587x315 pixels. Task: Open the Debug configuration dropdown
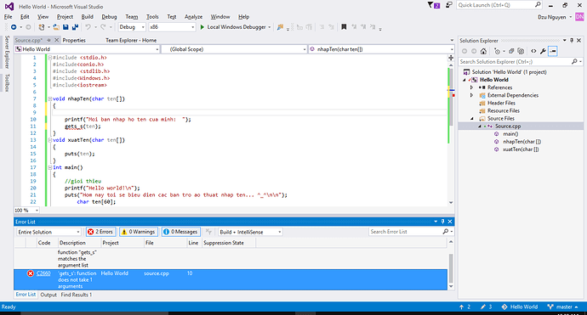(132, 27)
